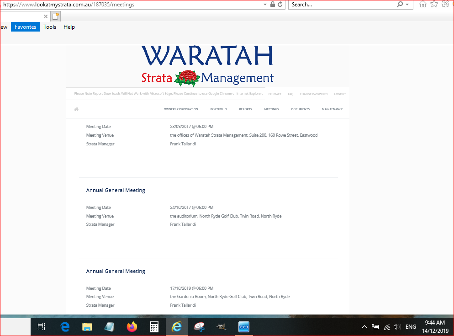Open the Reports nav item

(x=246, y=109)
